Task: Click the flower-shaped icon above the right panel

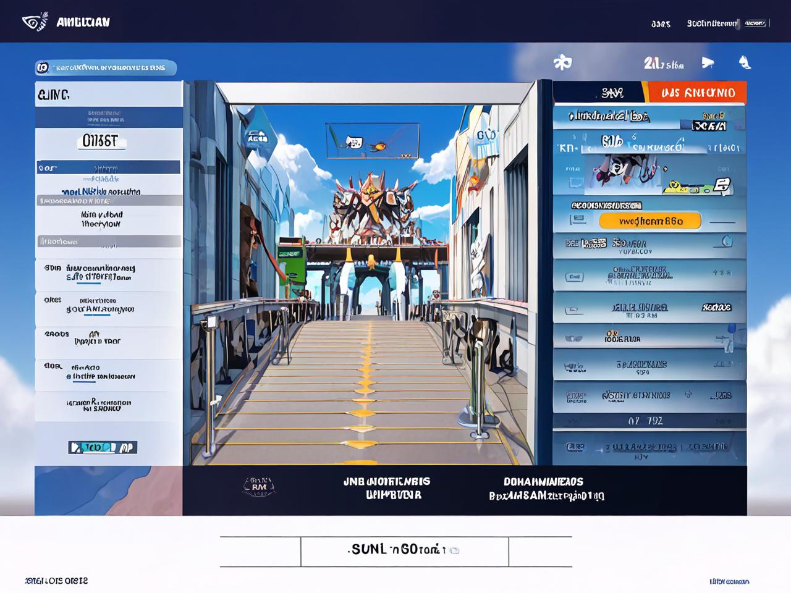Action: [562, 62]
